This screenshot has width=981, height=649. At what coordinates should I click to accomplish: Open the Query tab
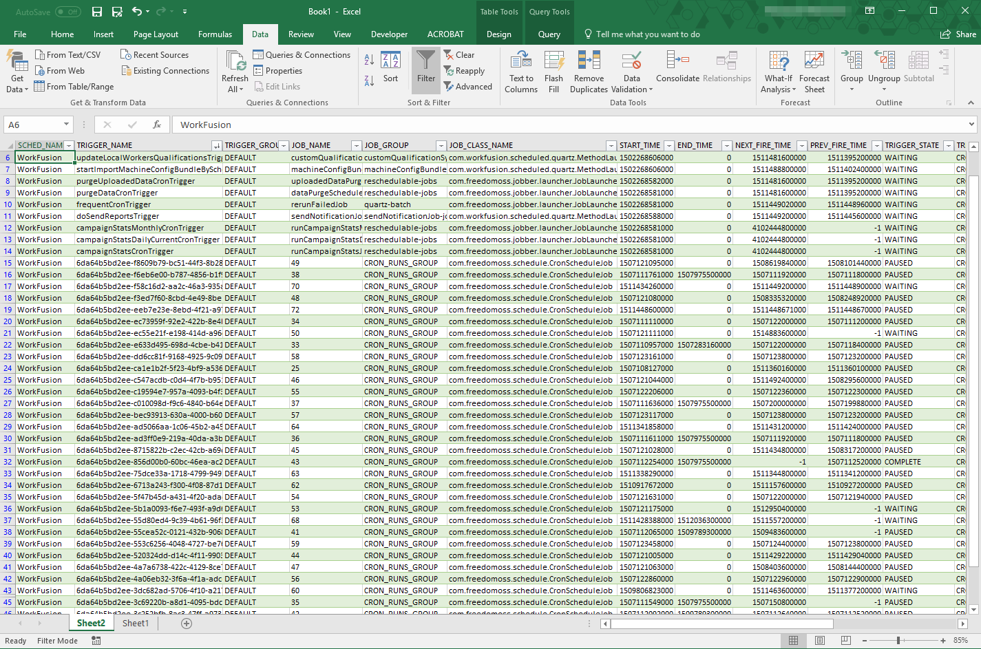click(x=549, y=34)
